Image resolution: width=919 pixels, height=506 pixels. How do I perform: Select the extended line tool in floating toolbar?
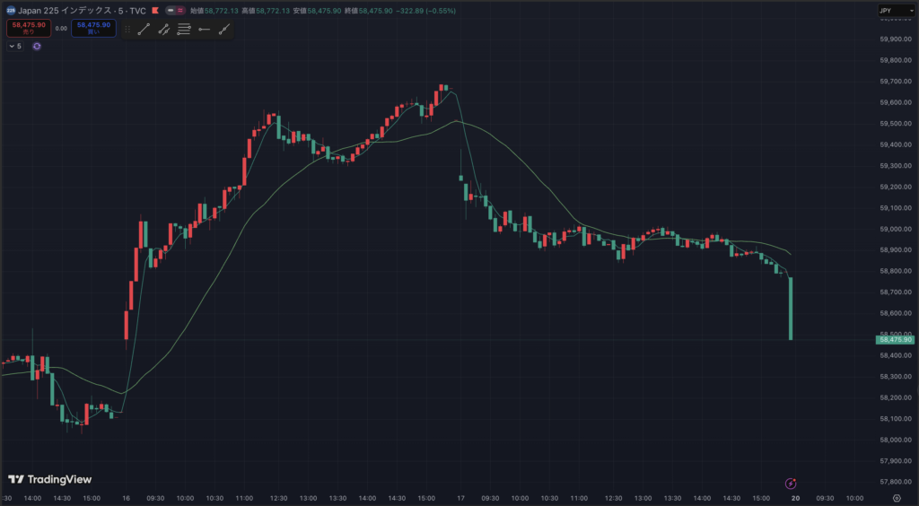pos(223,30)
